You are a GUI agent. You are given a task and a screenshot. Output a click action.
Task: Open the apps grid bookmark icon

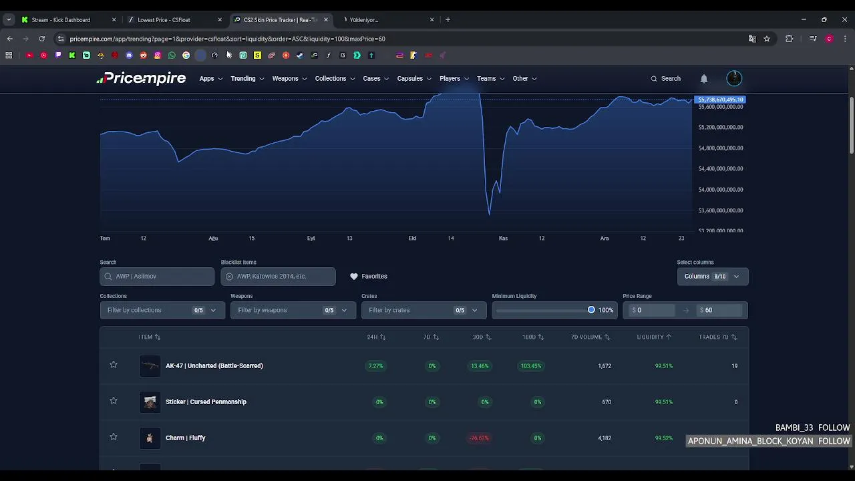[x=9, y=55]
